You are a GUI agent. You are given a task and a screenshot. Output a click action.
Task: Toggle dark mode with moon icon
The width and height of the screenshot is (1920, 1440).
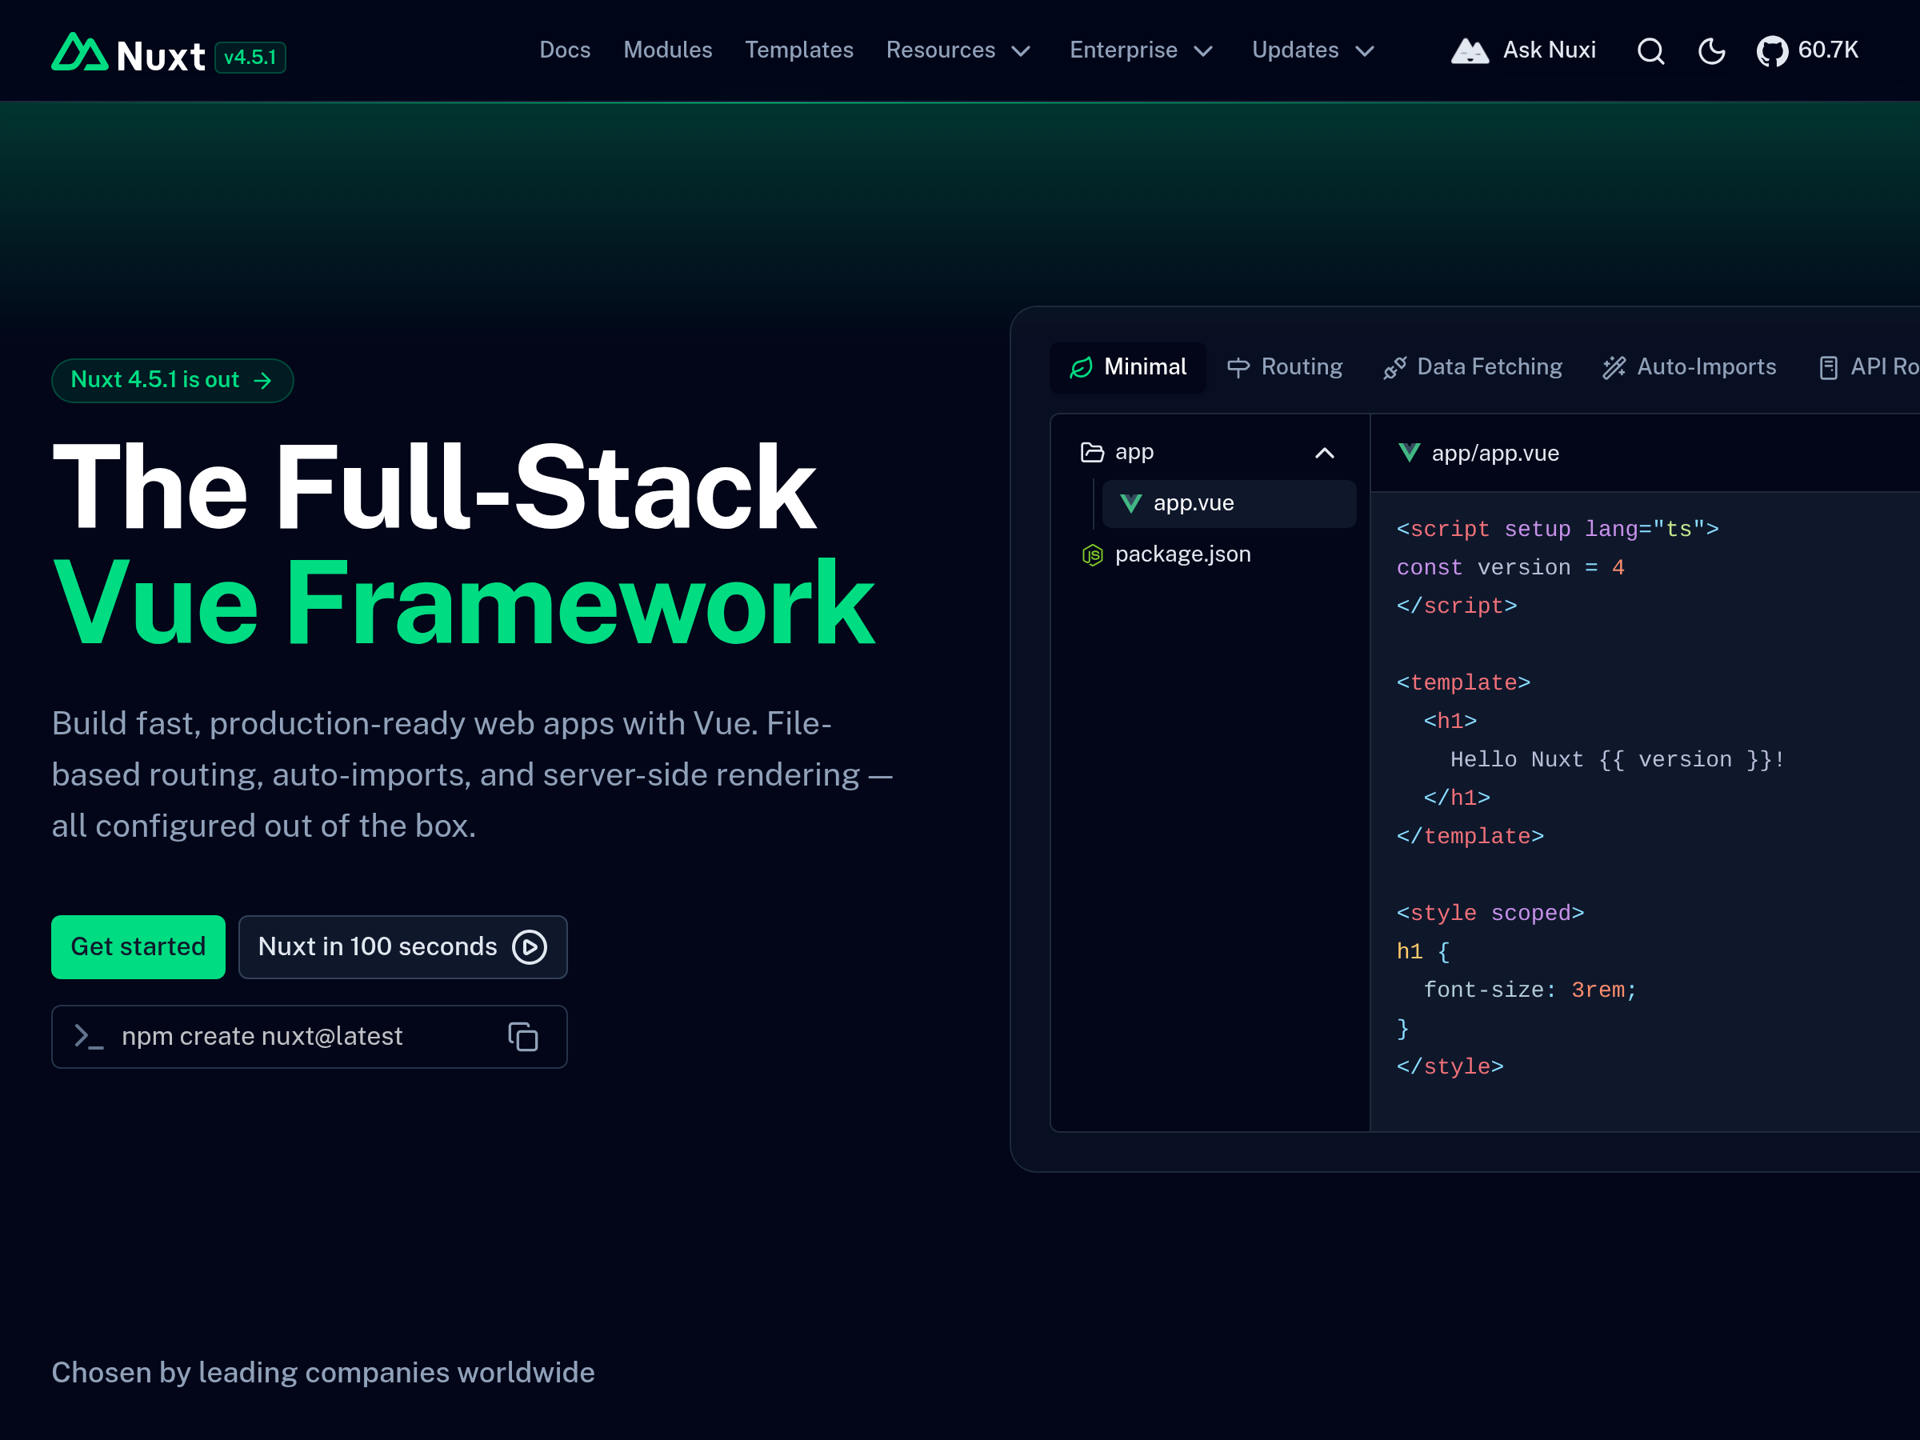click(x=1712, y=51)
